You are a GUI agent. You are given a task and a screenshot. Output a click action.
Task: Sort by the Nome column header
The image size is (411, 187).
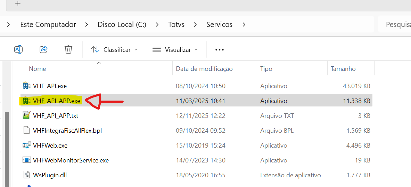[x=38, y=69]
